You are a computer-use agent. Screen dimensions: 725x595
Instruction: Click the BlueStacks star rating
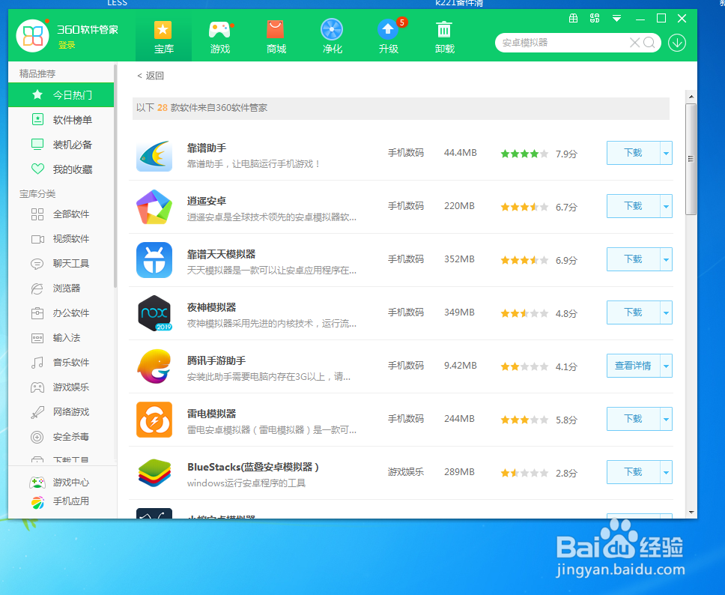524,473
